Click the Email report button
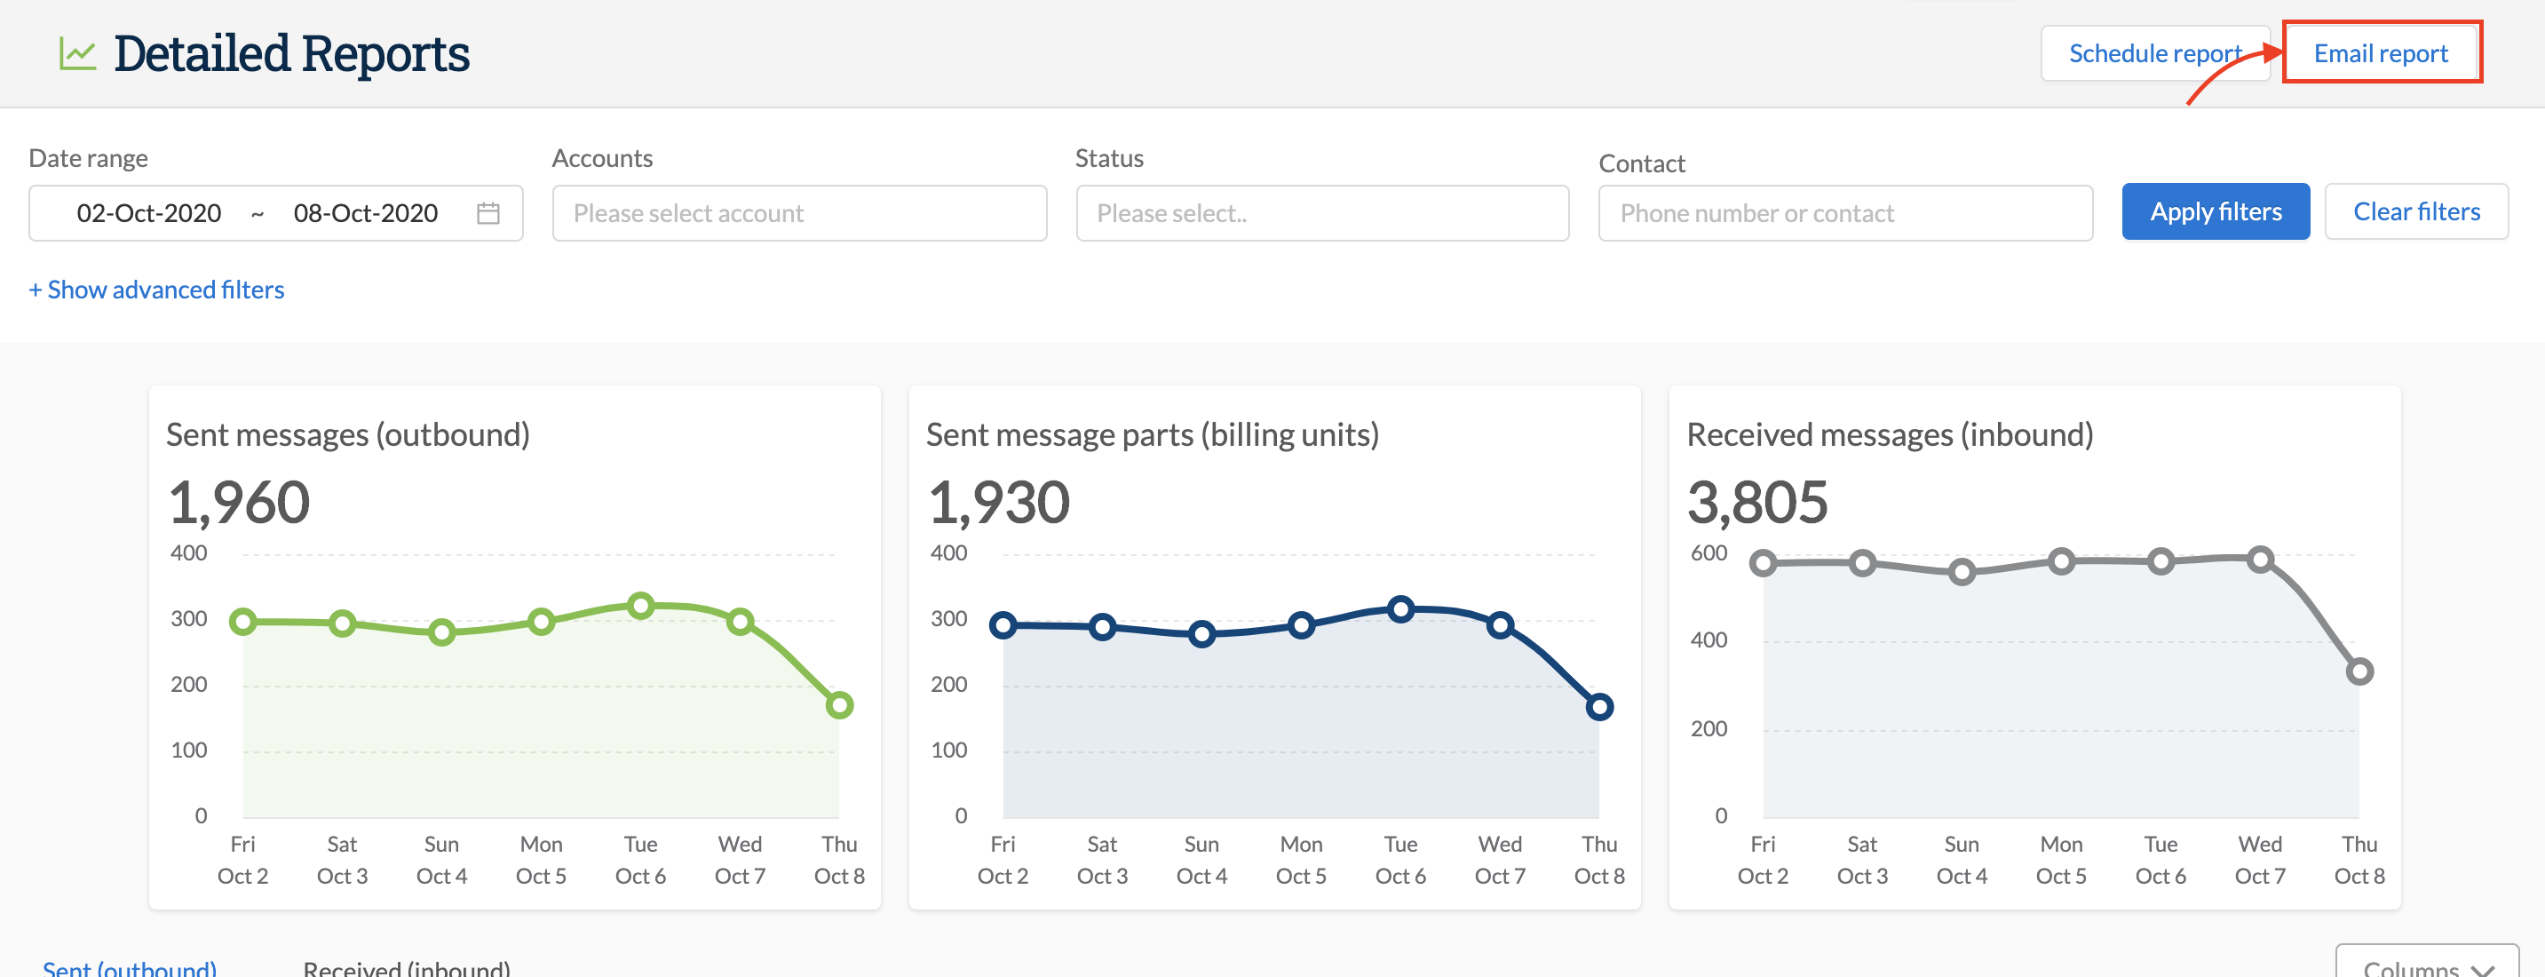The image size is (2545, 977). point(2380,53)
